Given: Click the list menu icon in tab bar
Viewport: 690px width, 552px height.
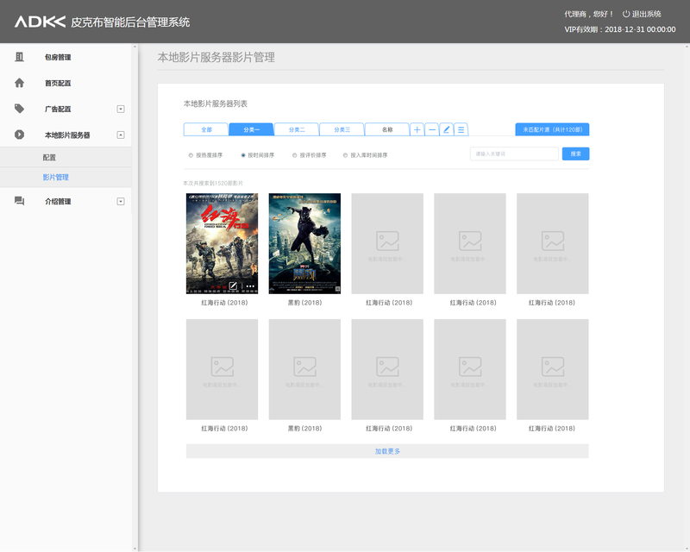Looking at the screenshot, I should point(461,129).
